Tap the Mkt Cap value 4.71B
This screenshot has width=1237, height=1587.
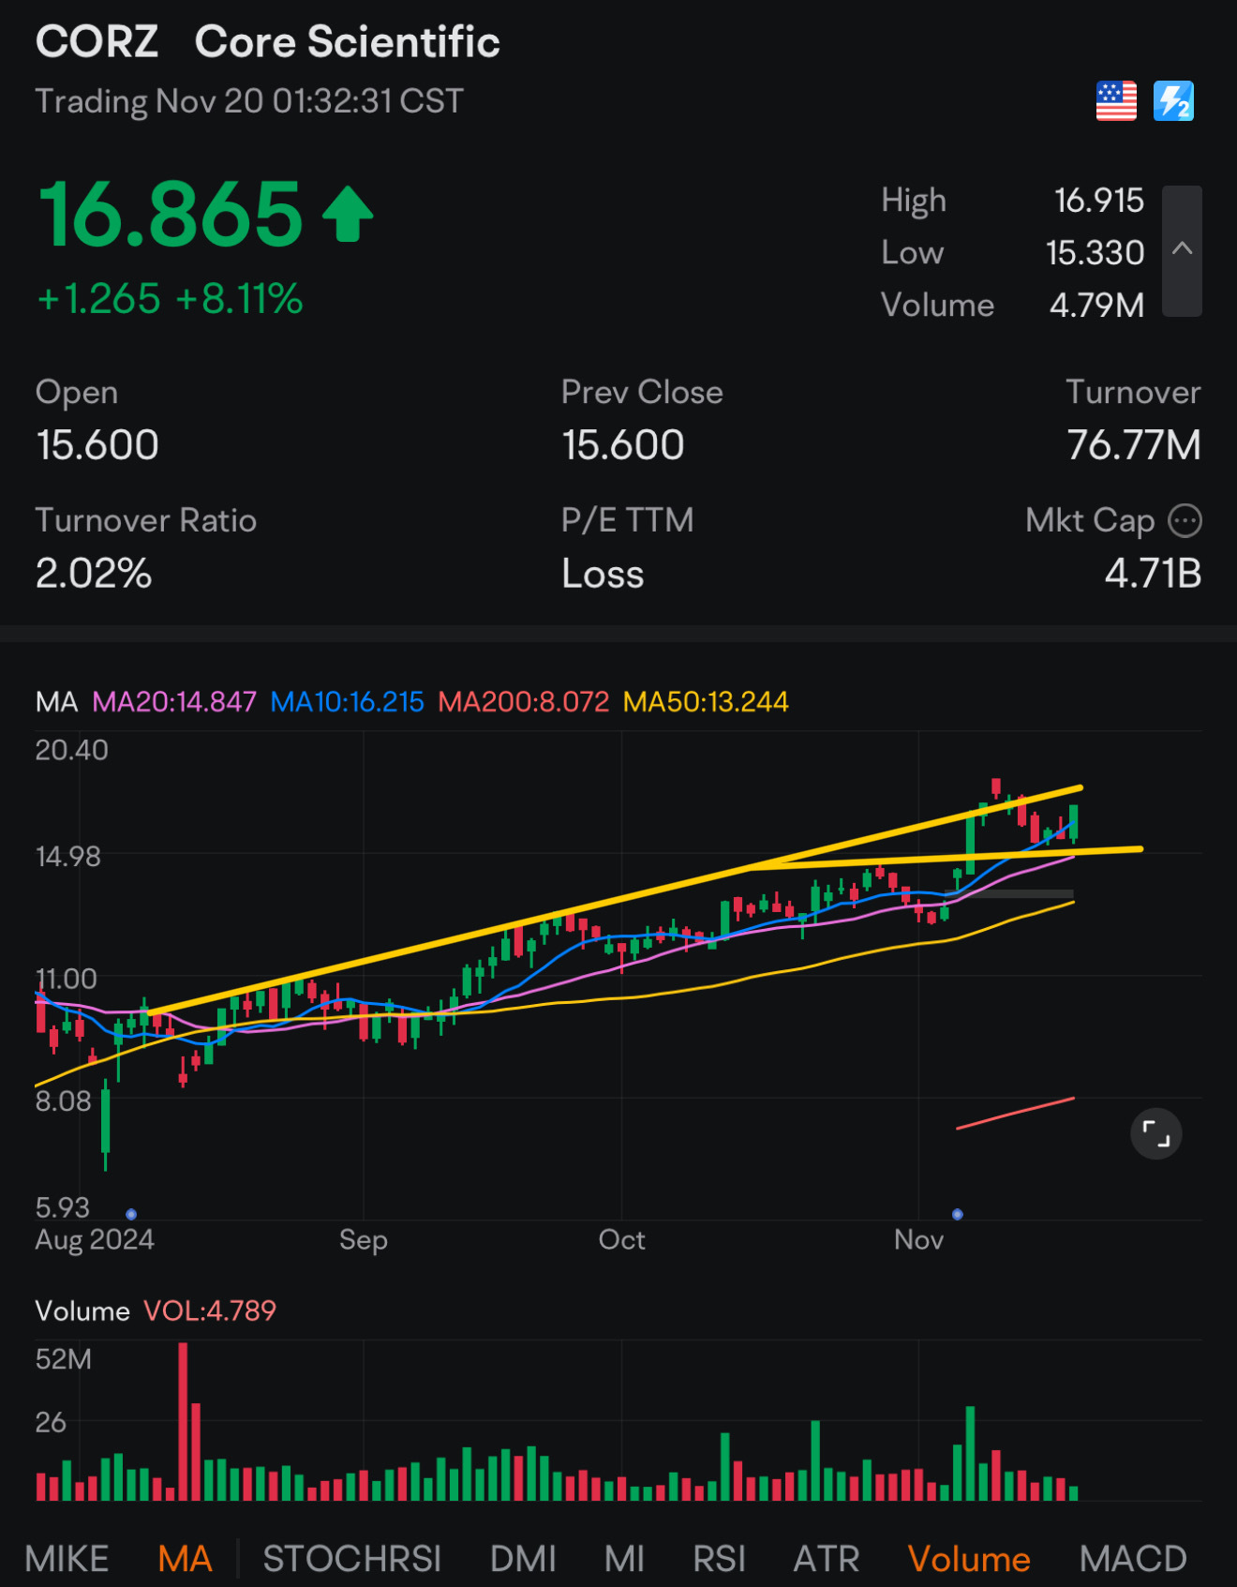(x=1153, y=574)
